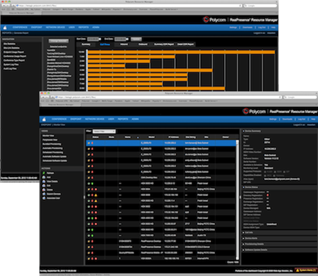Click the Delete action icon
The height and width of the screenshot is (276, 318).
(44, 189)
